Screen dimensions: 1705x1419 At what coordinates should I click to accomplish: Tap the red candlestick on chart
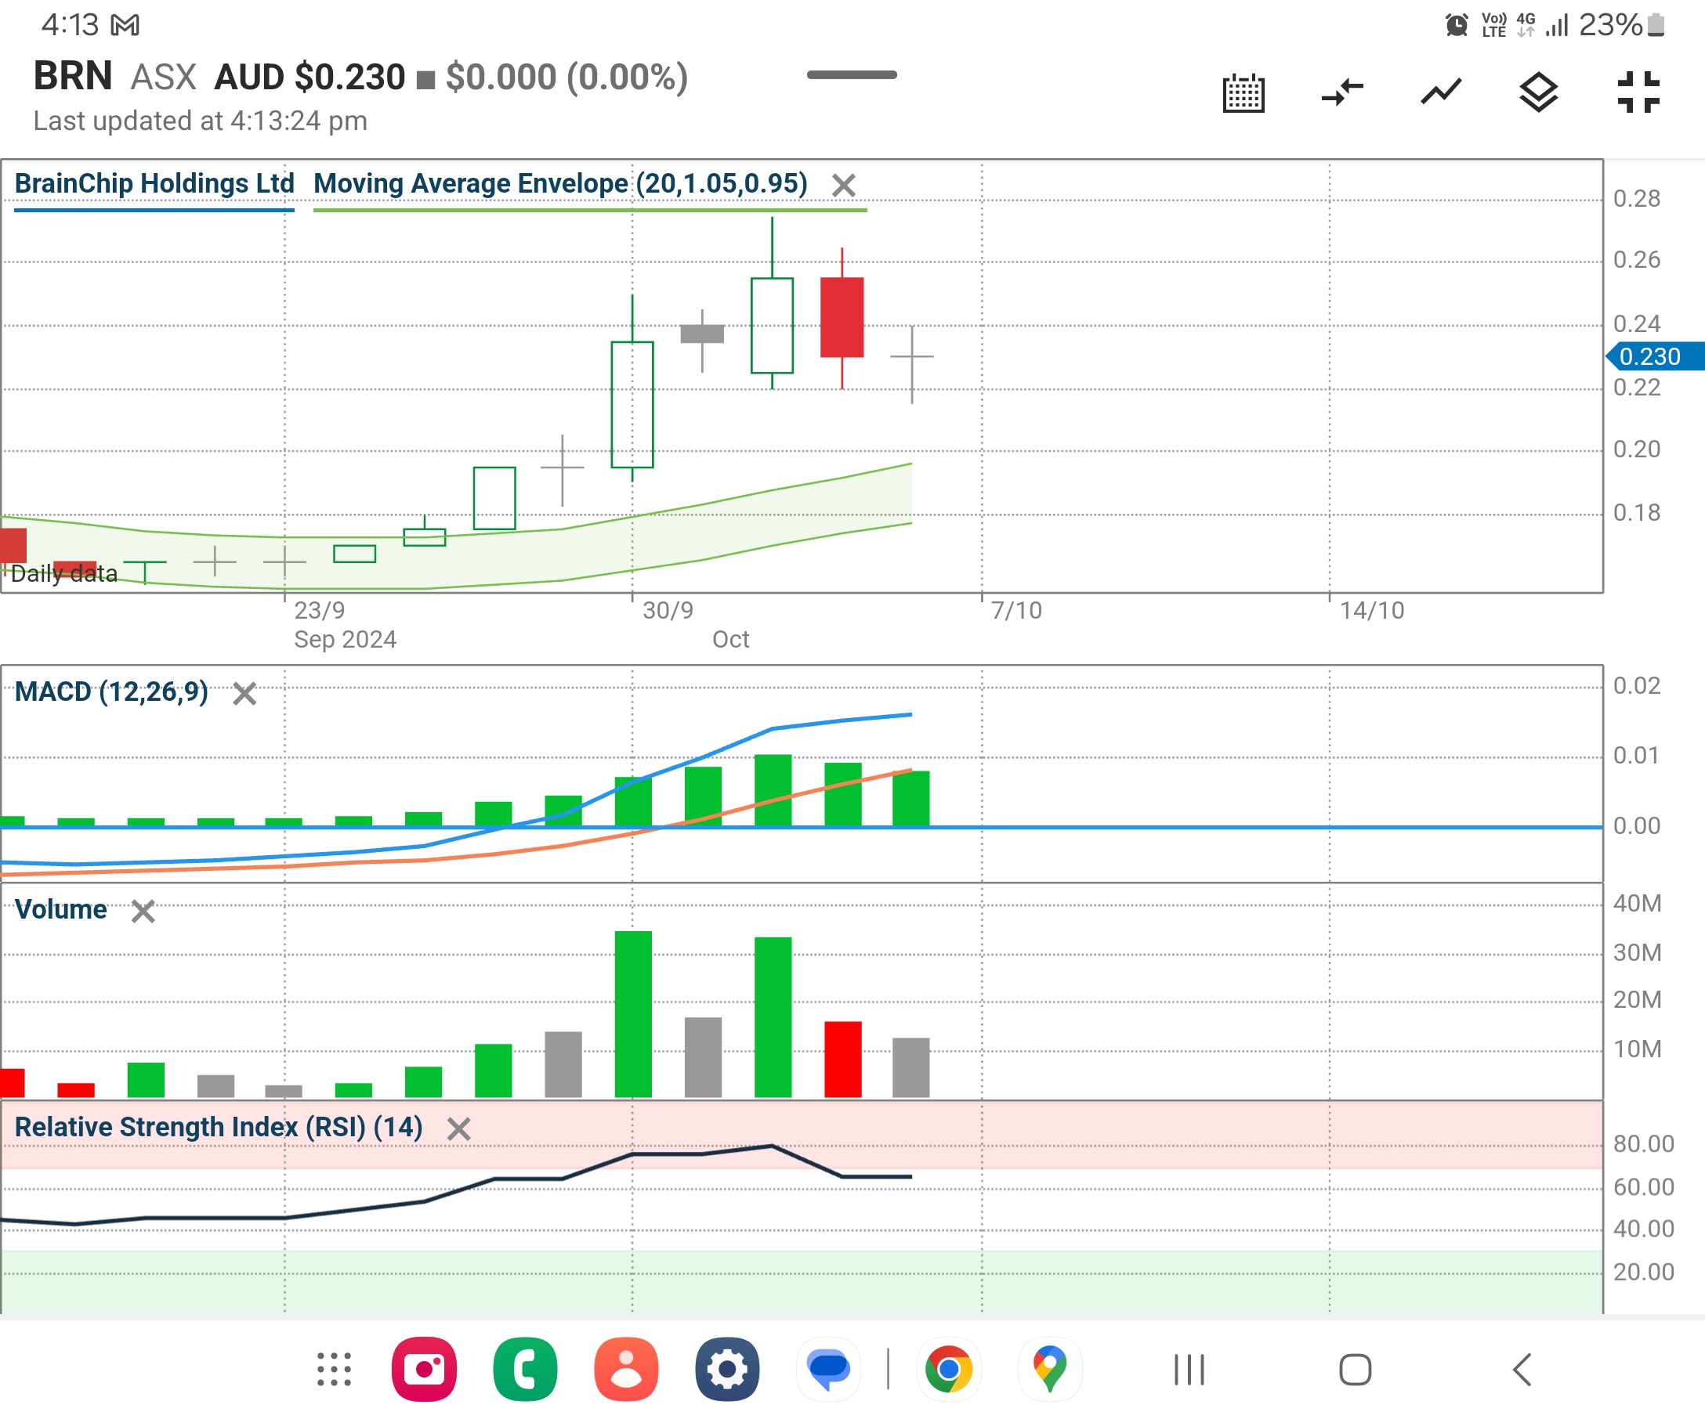point(842,317)
